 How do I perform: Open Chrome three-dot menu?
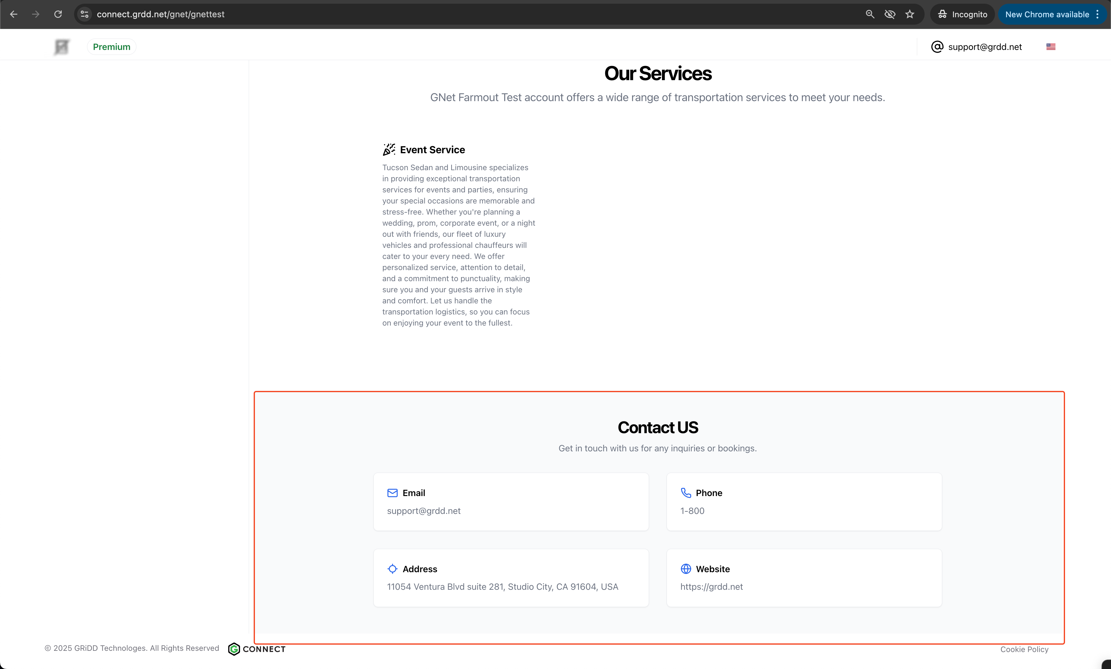(1097, 14)
